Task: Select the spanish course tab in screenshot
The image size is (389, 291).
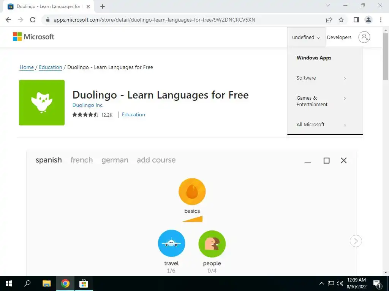Action: [49, 160]
